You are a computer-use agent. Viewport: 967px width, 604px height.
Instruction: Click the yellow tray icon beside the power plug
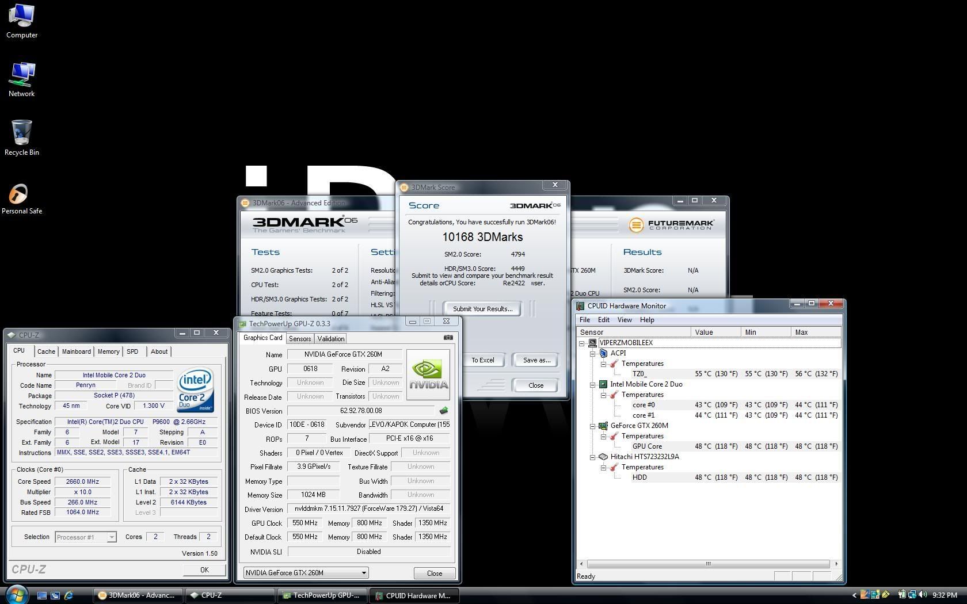pyautogui.click(x=886, y=595)
